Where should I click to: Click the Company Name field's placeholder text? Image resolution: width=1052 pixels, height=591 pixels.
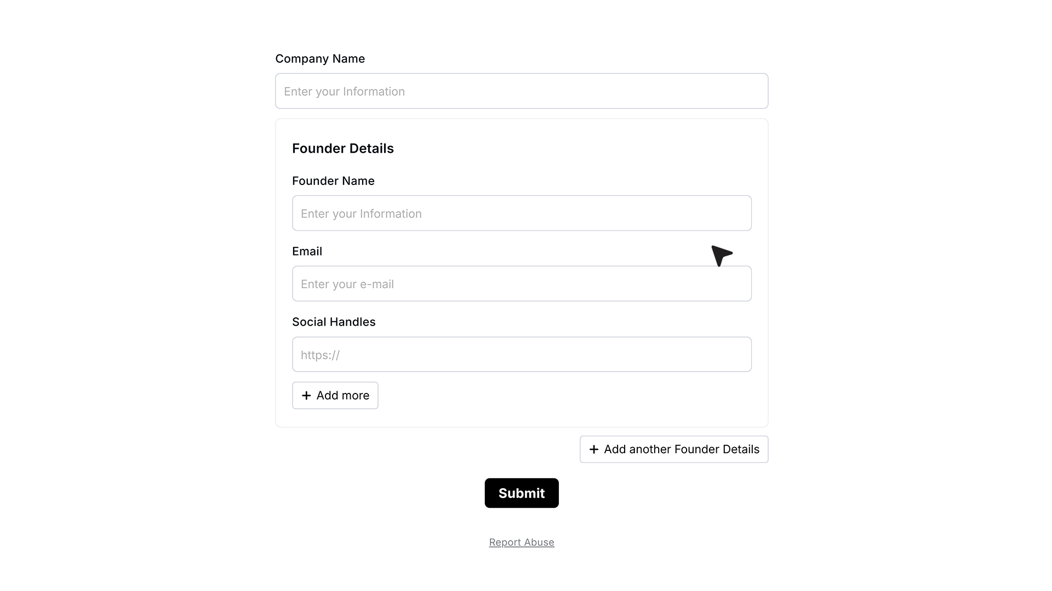tap(344, 91)
